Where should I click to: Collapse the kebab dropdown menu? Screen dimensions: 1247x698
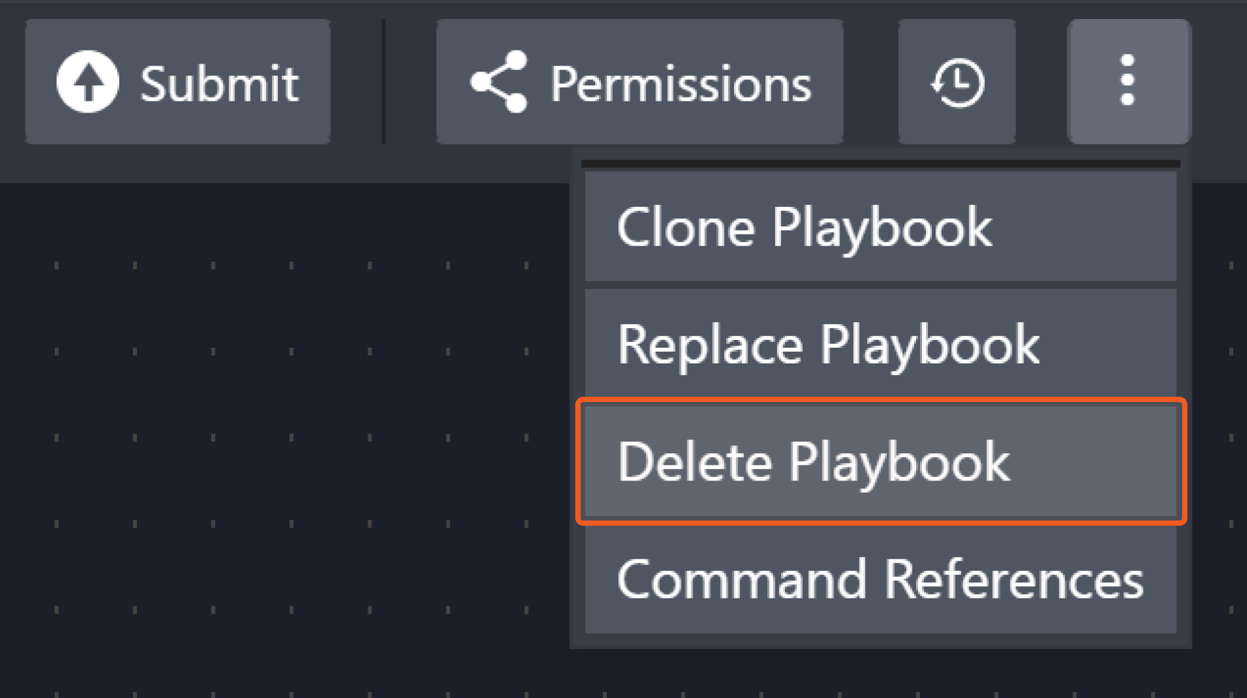click(x=1128, y=81)
